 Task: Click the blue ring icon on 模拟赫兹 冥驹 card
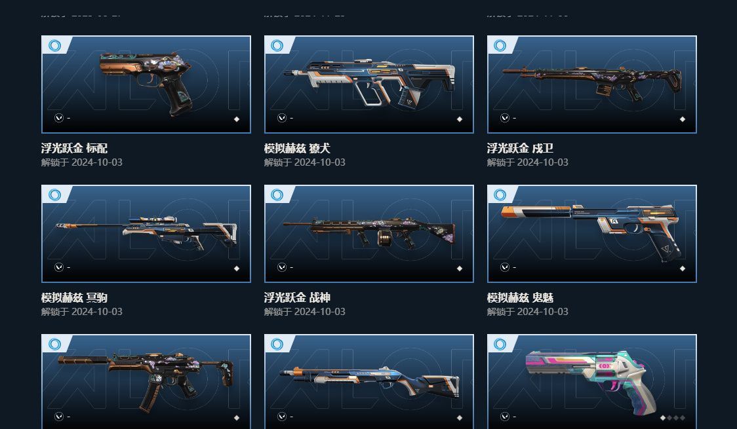(x=54, y=195)
